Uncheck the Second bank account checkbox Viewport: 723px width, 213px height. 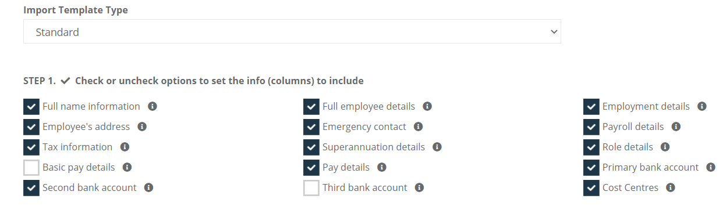(x=31, y=188)
